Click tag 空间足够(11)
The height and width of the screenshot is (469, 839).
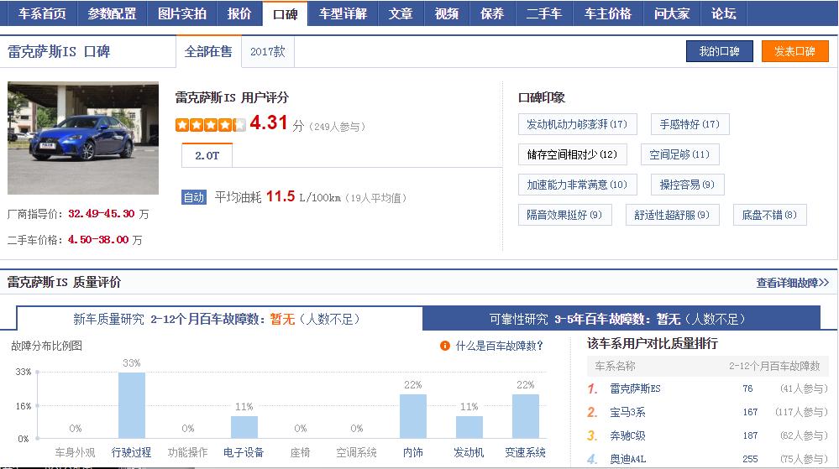679,154
